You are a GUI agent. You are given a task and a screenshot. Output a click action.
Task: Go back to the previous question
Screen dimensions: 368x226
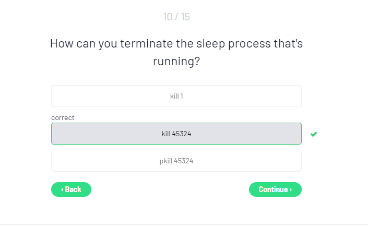coord(71,189)
